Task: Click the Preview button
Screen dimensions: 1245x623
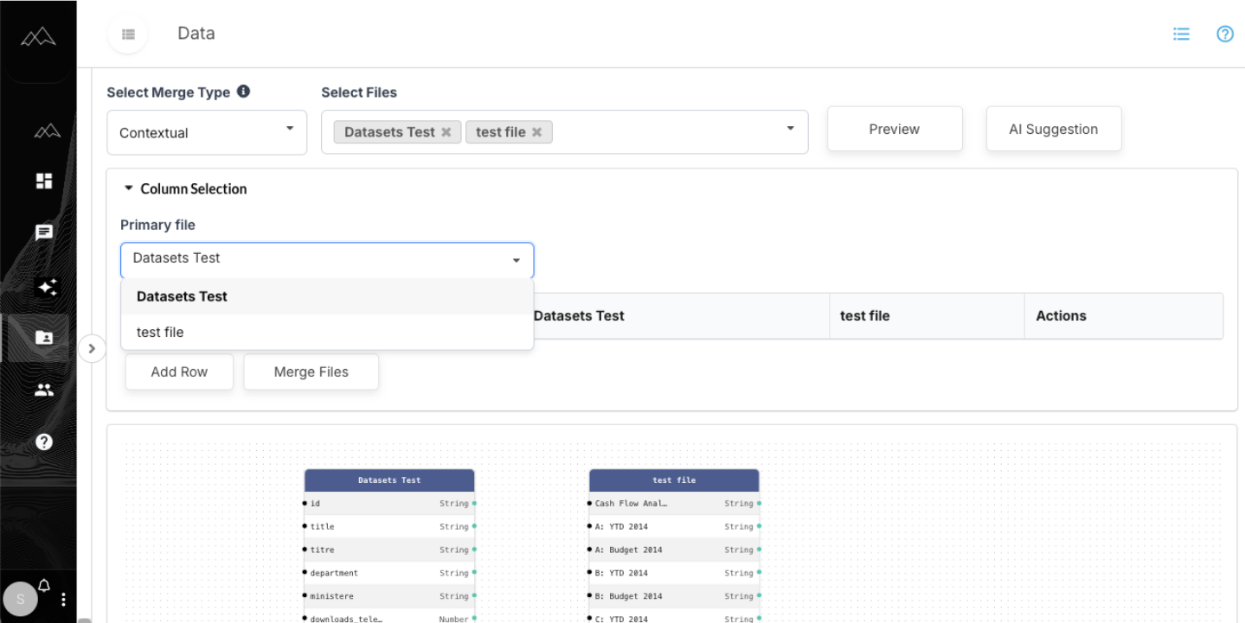Action: point(894,128)
